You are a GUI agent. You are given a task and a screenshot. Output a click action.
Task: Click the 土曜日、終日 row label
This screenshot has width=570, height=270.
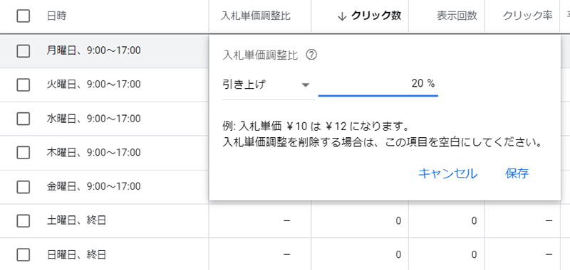point(76,220)
